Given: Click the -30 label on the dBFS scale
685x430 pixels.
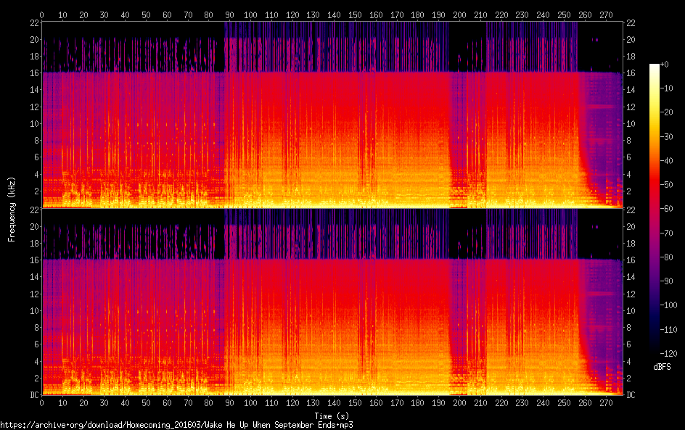Looking at the screenshot, I should click(x=671, y=137).
